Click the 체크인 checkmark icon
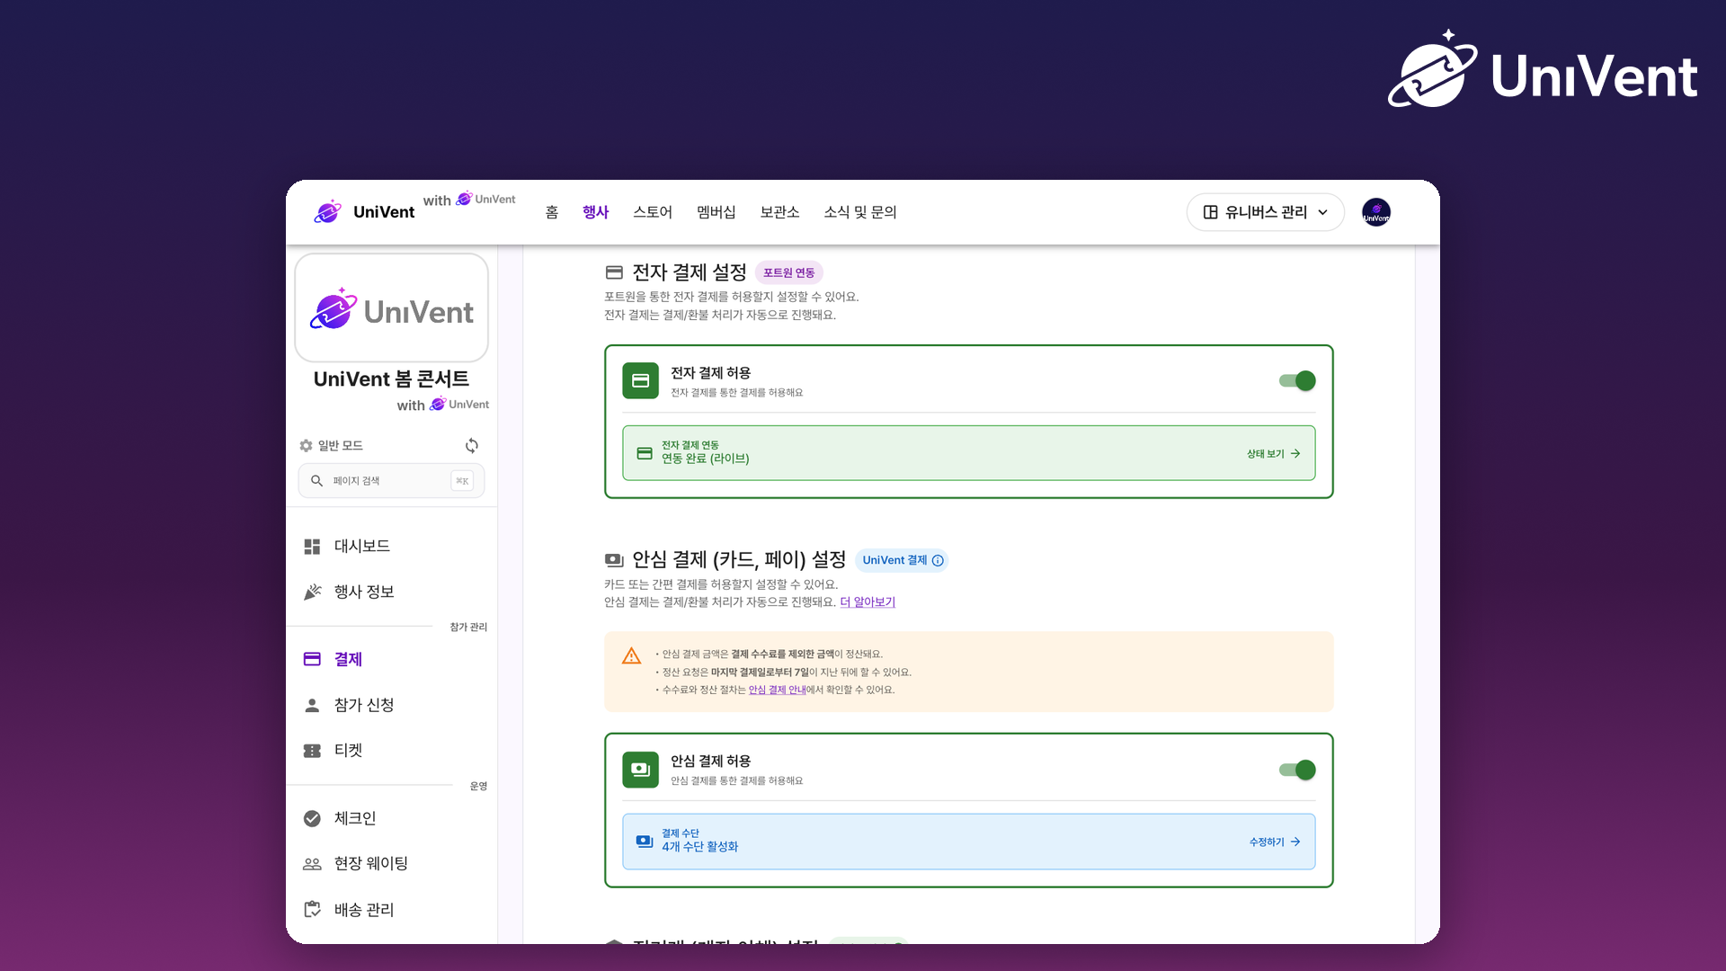Image resolution: width=1726 pixels, height=971 pixels. pos(312,818)
